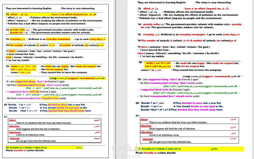Screen dimensions: 254x159
Task: Click highlighted 'everyday newspaper' on left page
Action: click(58, 39)
